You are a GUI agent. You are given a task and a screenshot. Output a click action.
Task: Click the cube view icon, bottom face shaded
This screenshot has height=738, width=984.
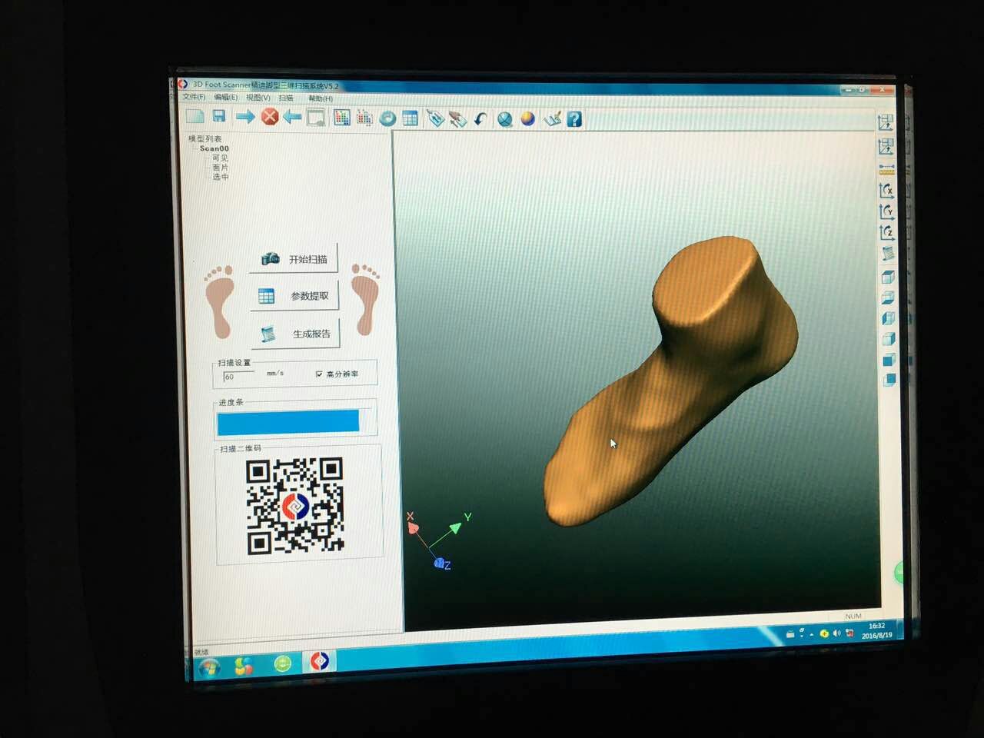tap(888, 298)
